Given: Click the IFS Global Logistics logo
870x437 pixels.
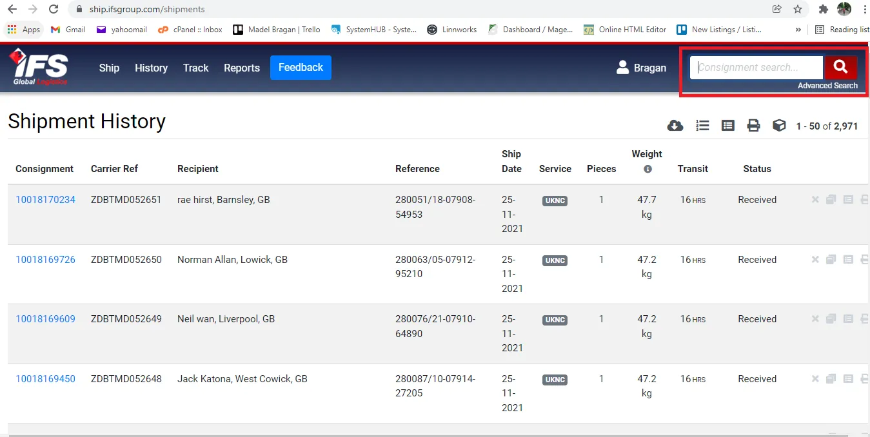Looking at the screenshot, I should click(x=38, y=67).
